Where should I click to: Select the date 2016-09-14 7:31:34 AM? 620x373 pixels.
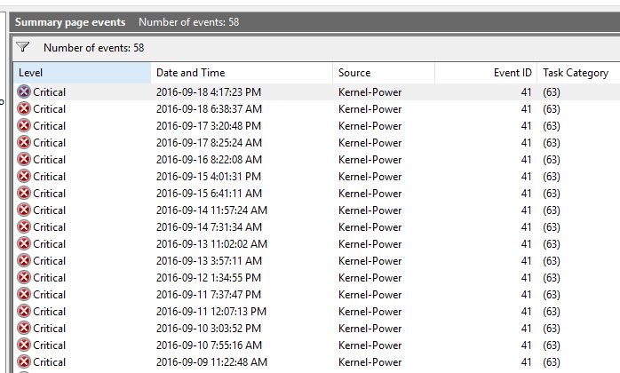[x=209, y=227]
